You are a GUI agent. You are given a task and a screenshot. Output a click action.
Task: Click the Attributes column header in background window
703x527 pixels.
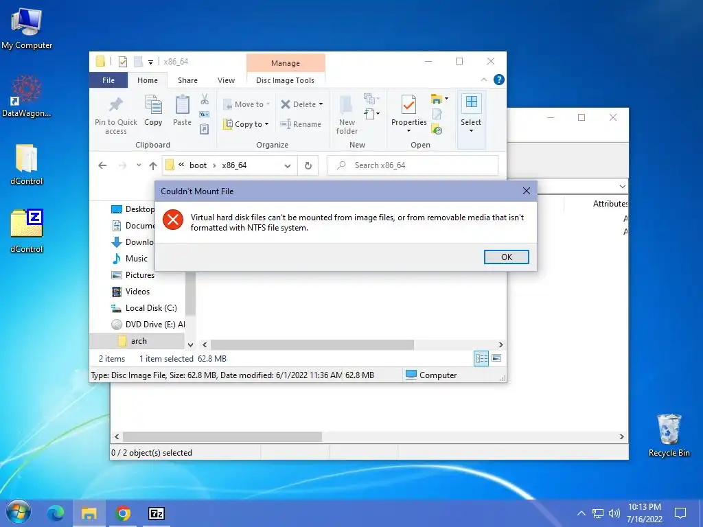pyautogui.click(x=610, y=204)
